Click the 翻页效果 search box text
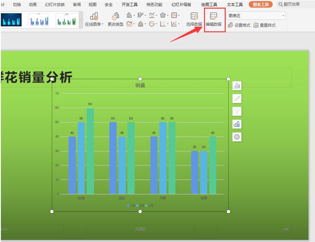 click(x=291, y=4)
